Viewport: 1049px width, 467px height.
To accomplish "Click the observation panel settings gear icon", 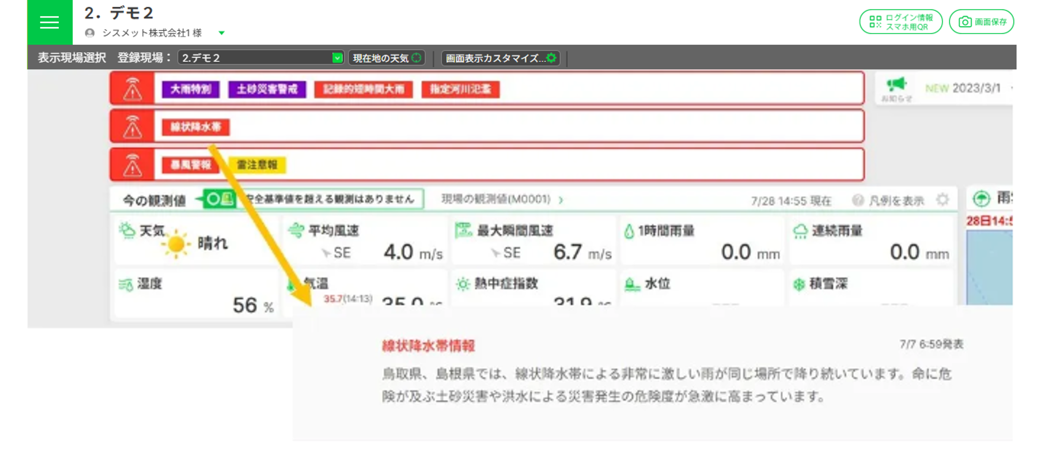I will coord(943,199).
